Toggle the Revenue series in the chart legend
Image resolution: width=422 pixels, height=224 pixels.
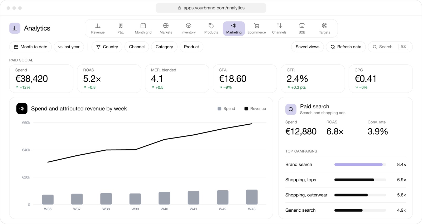[x=255, y=109]
